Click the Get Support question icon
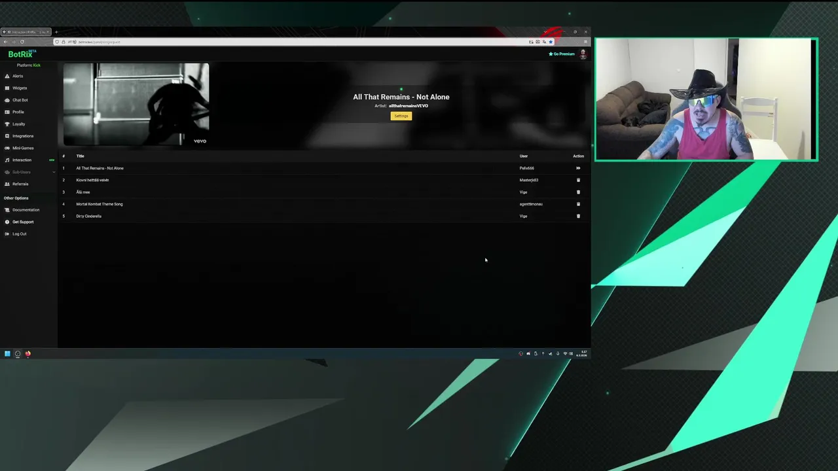This screenshot has width=838, height=471. tap(7, 222)
